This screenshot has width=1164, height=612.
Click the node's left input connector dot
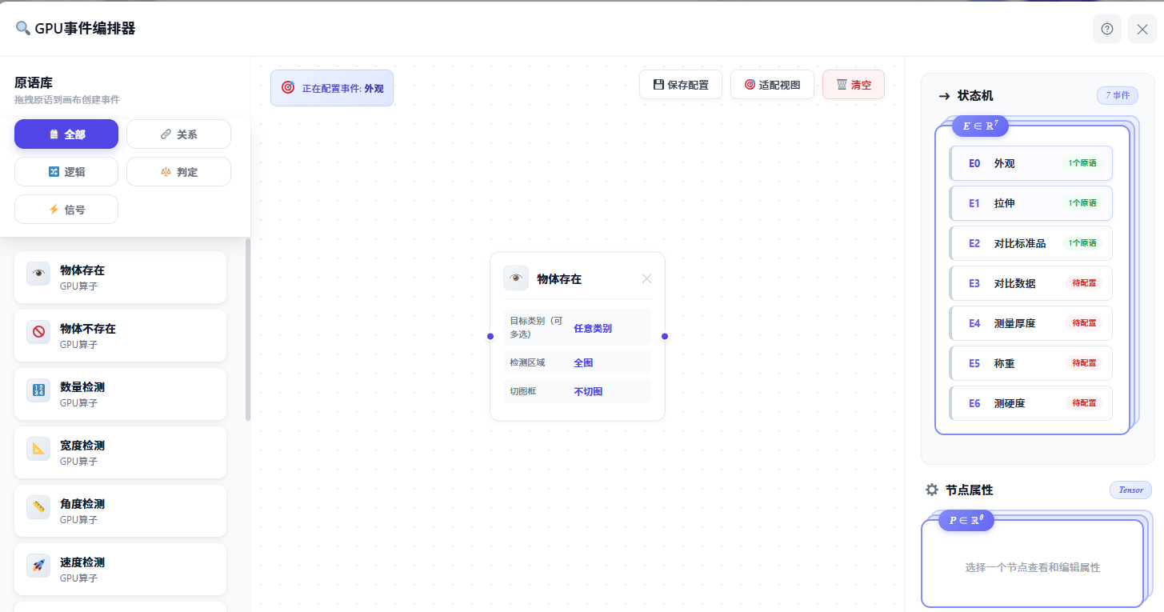(x=490, y=337)
